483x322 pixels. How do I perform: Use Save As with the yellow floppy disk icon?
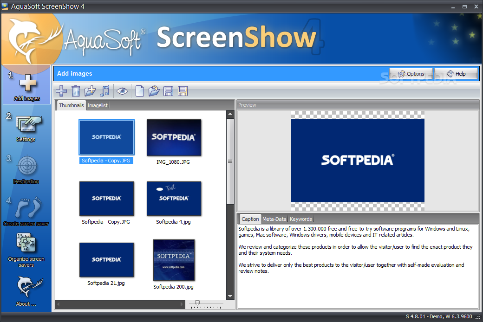183,91
